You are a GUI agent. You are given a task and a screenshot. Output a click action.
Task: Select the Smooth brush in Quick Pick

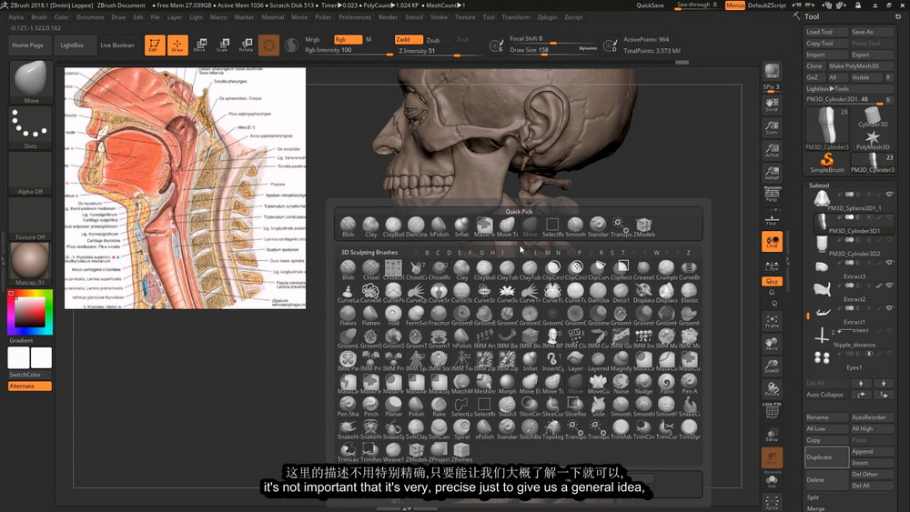point(575,226)
